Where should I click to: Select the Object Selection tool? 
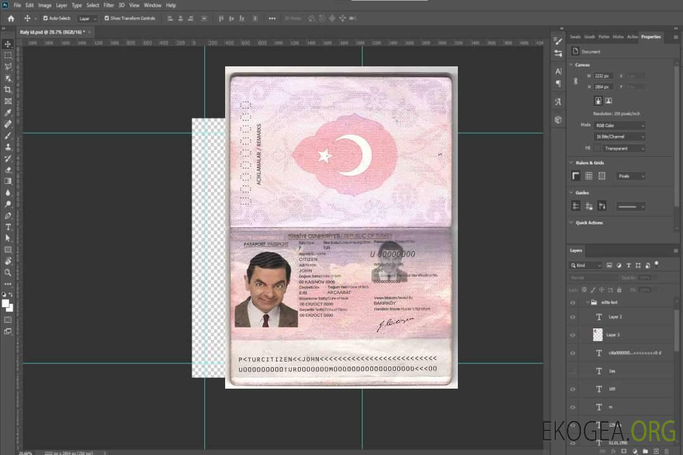tap(8, 78)
